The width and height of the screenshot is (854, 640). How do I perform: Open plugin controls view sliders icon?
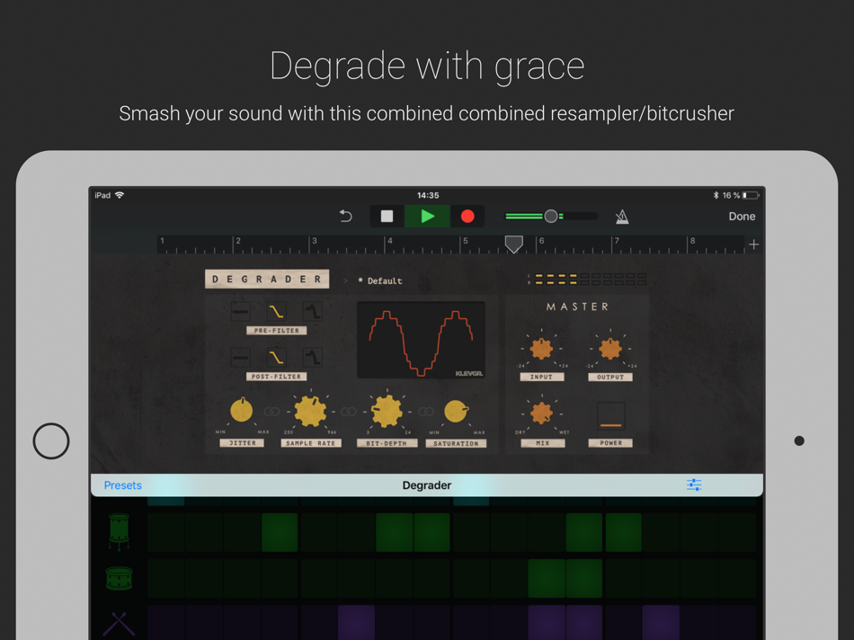point(694,484)
